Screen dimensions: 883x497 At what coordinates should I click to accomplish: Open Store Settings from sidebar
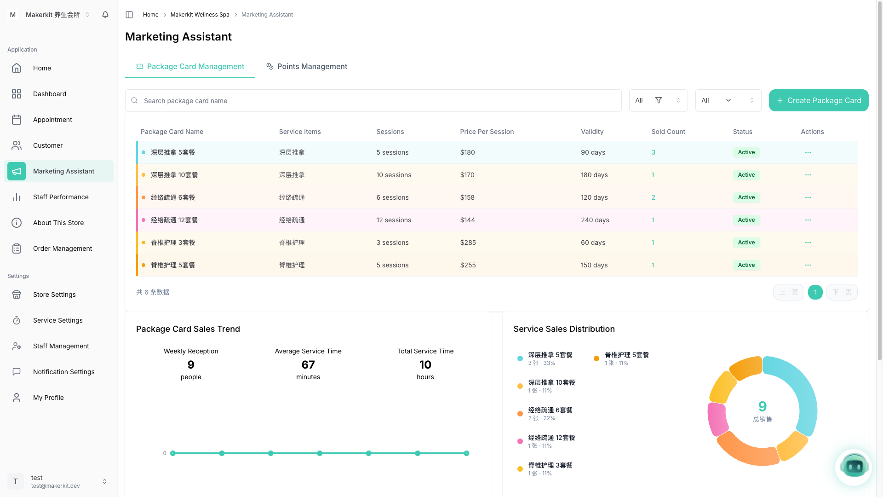[54, 295]
